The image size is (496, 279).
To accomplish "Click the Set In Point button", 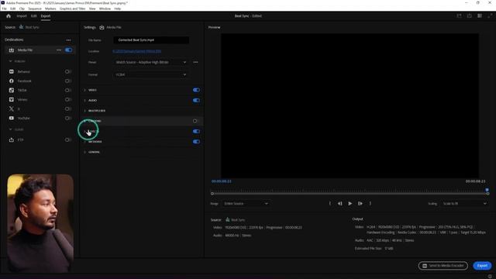I will pos(329,203).
